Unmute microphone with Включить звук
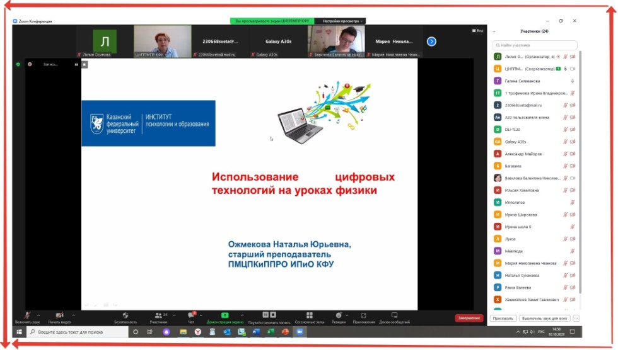 click(x=27, y=315)
